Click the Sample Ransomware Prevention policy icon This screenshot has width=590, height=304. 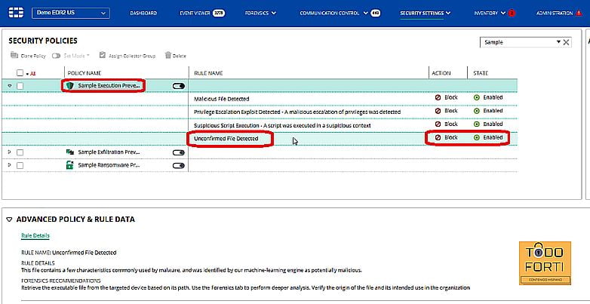[x=70, y=164]
